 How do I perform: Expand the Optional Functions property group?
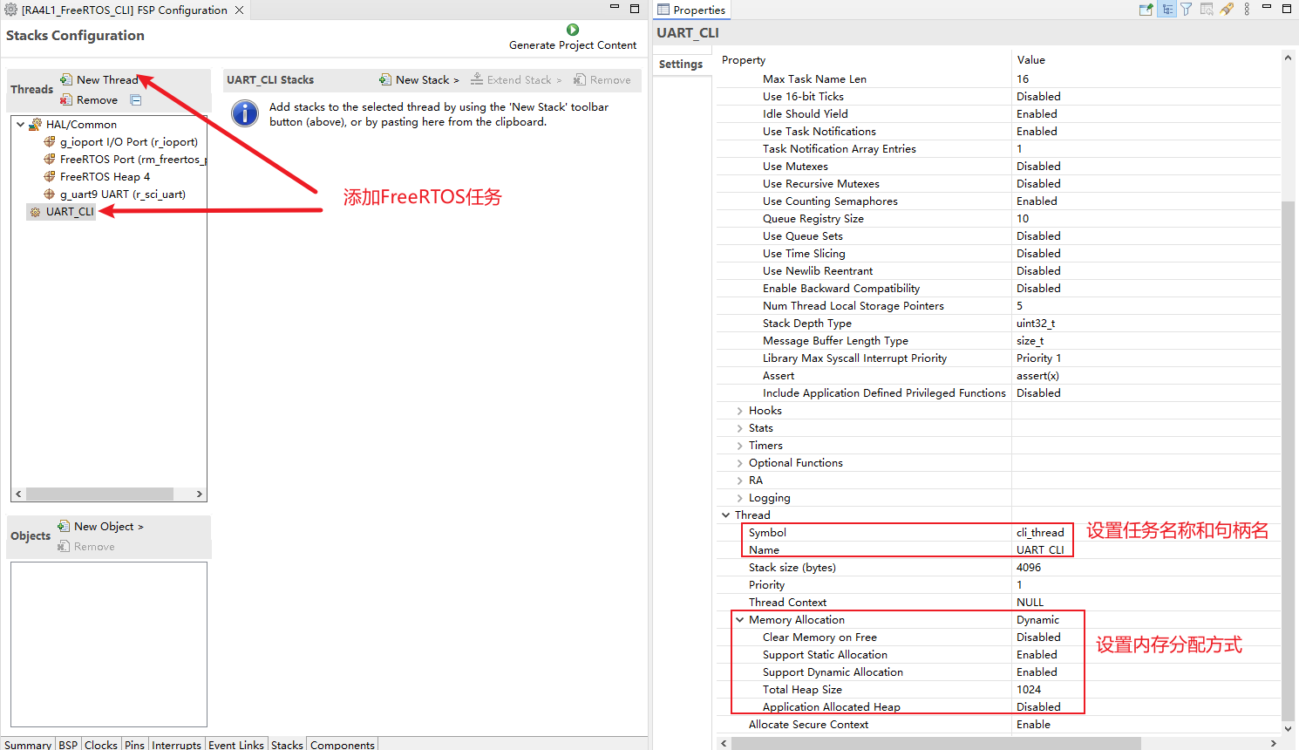point(739,463)
